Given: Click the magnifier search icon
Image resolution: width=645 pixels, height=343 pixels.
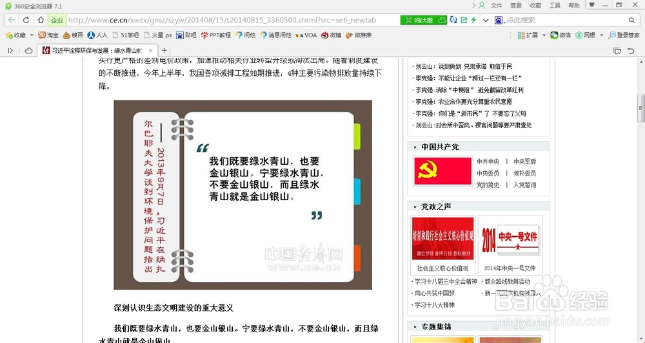Looking at the screenshot, I should (x=632, y=20).
